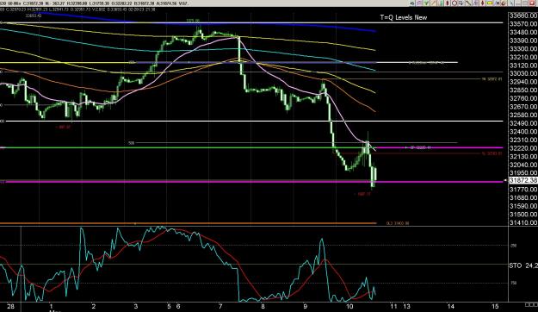Screen dimensions: 538x312
Task: Click price axis value 32040.00
Action: tap(523, 165)
